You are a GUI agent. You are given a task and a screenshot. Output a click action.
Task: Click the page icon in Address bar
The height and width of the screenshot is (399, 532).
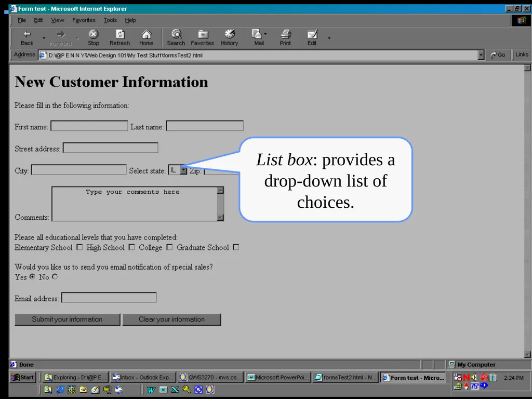tap(43, 55)
